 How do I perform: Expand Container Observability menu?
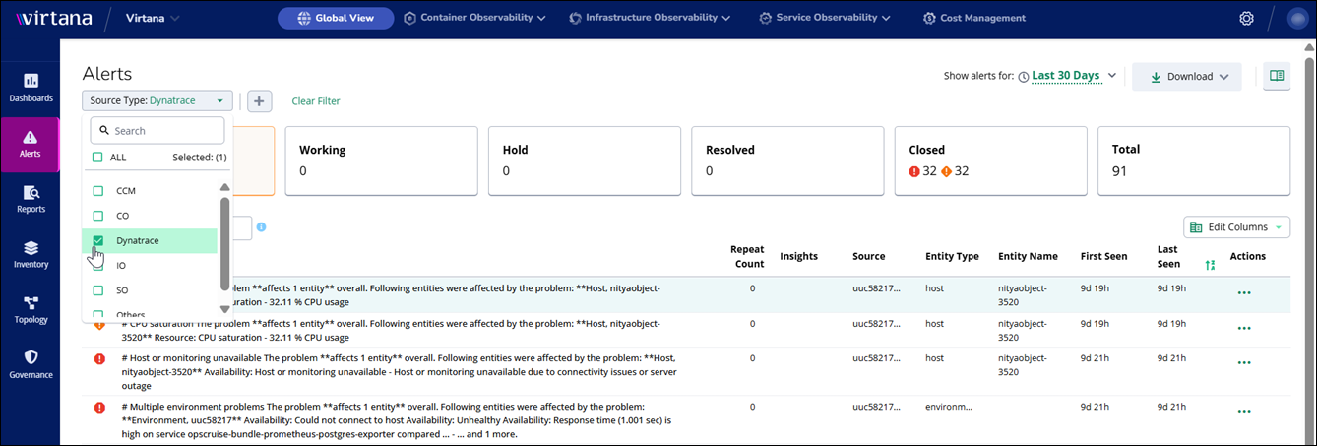tap(474, 18)
